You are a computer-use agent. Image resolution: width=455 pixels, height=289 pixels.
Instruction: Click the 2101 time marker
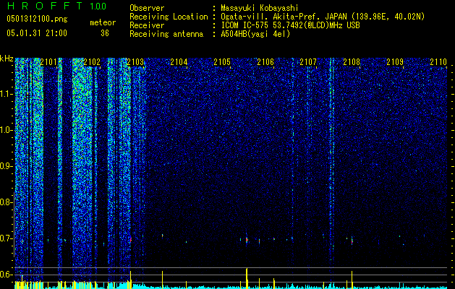48,62
